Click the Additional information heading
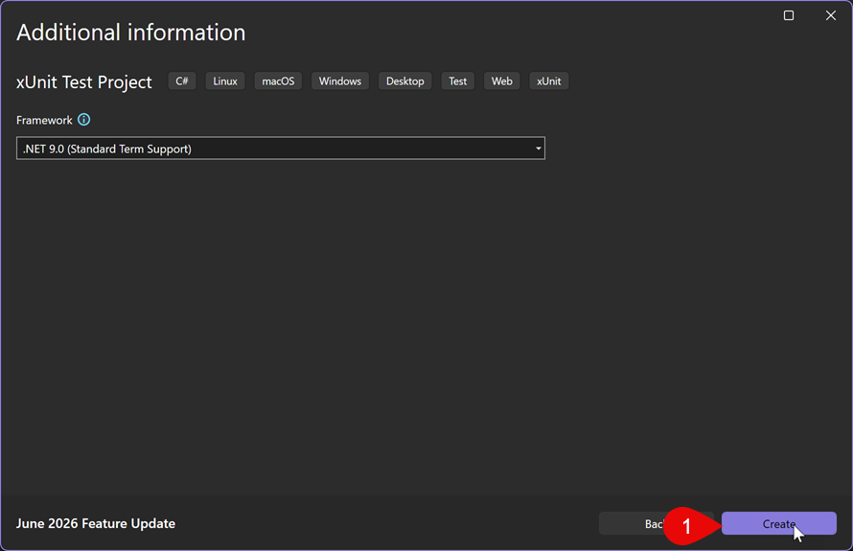Screen dimensions: 853x551 pyautogui.click(x=131, y=33)
